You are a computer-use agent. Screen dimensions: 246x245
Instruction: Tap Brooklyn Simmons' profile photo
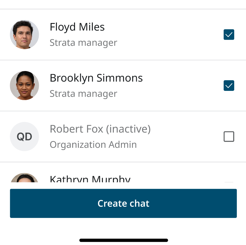click(x=24, y=85)
